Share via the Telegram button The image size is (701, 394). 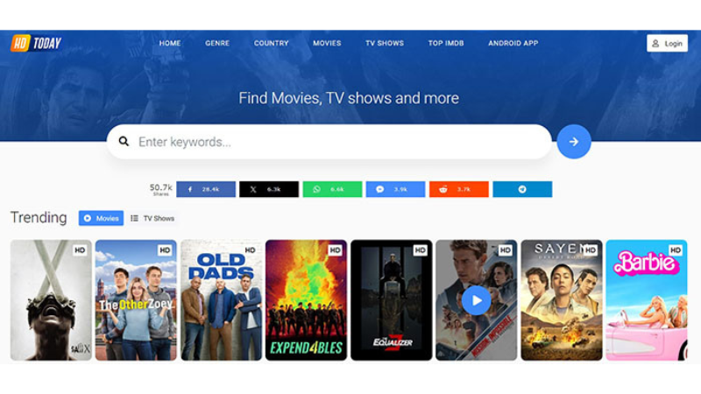tap(522, 189)
